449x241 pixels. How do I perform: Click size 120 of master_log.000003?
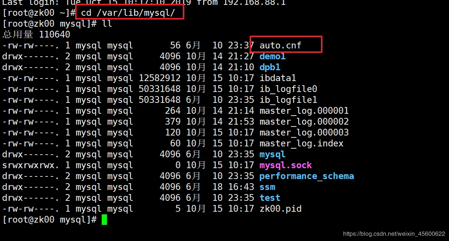pos(173,132)
